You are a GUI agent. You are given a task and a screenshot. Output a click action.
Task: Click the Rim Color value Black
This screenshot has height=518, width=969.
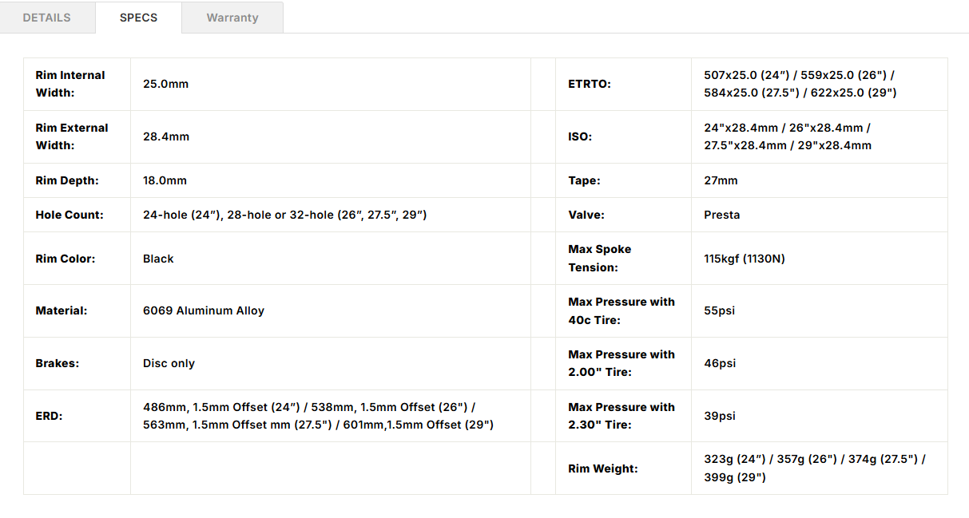(x=158, y=259)
